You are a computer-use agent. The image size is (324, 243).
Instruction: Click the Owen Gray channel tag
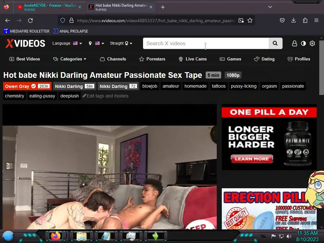pyautogui.click(x=27, y=86)
